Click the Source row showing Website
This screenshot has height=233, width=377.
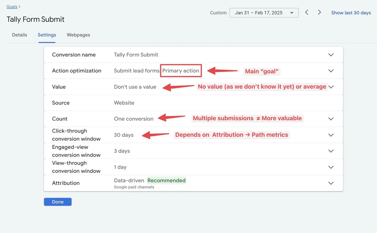124,103
